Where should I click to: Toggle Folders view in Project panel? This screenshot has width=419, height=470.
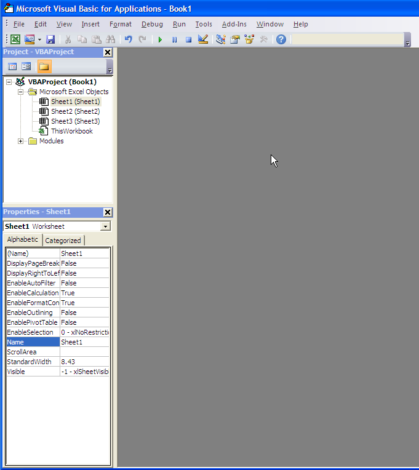point(44,66)
